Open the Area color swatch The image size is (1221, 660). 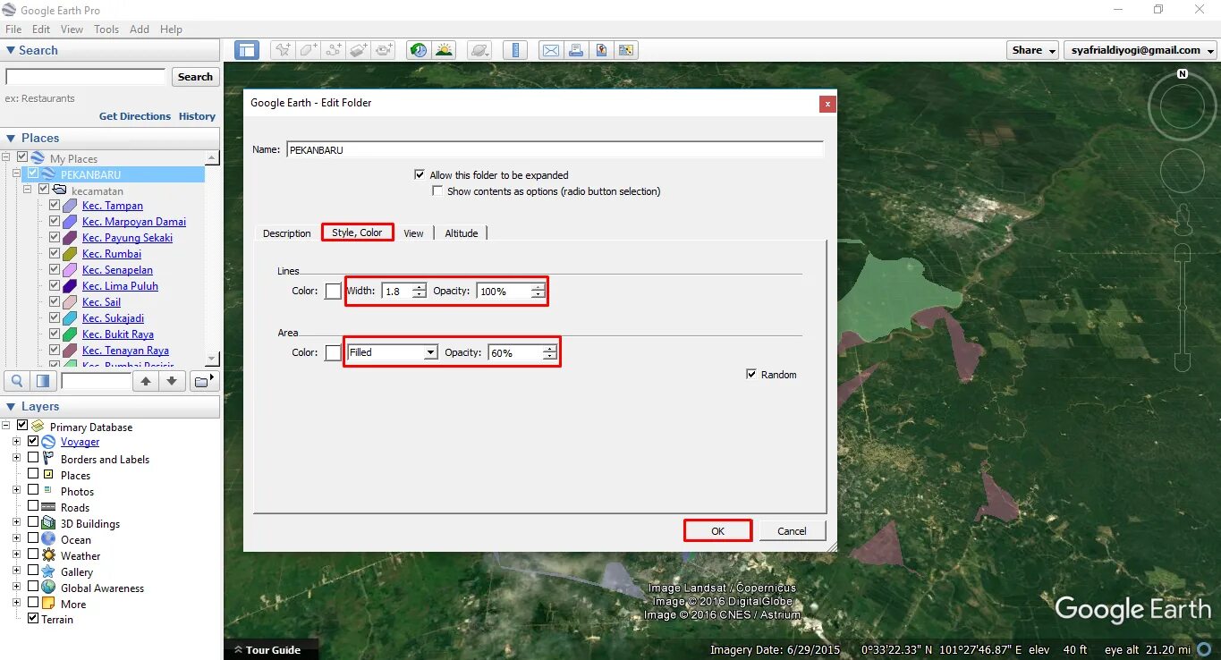point(333,353)
